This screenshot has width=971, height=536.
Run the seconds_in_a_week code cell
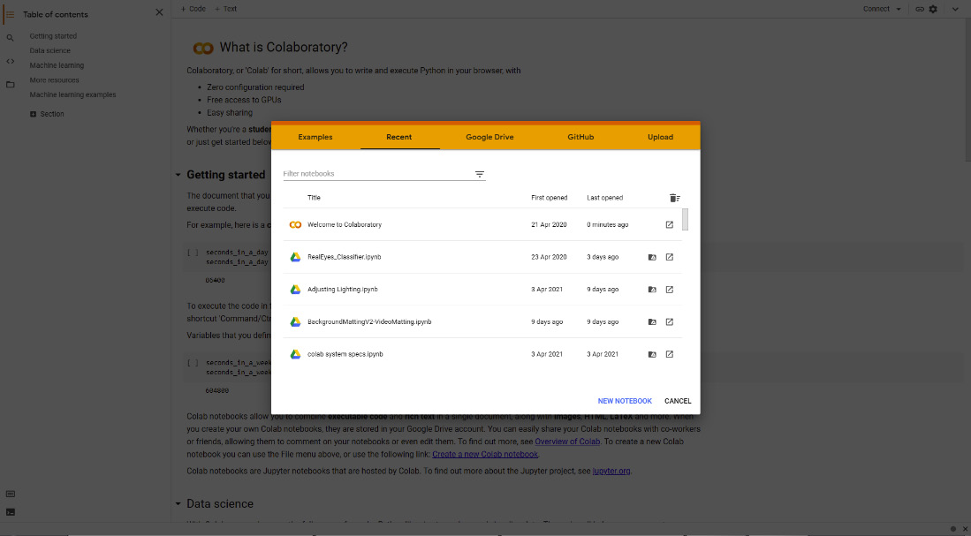point(193,363)
